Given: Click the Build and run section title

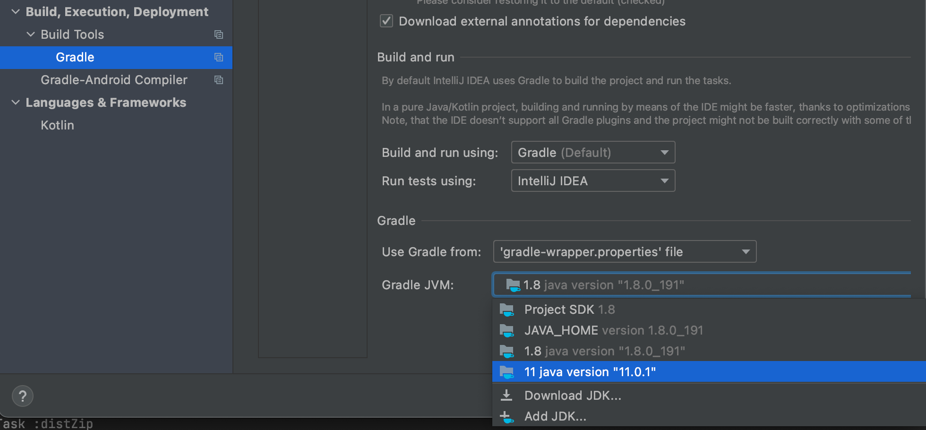Looking at the screenshot, I should (416, 57).
